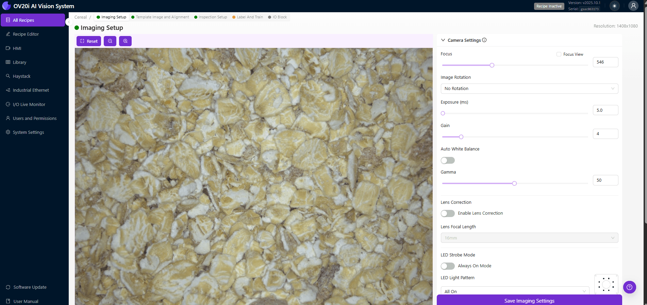The height and width of the screenshot is (305, 647).
Task: Go to HMI page
Action: 33,48
